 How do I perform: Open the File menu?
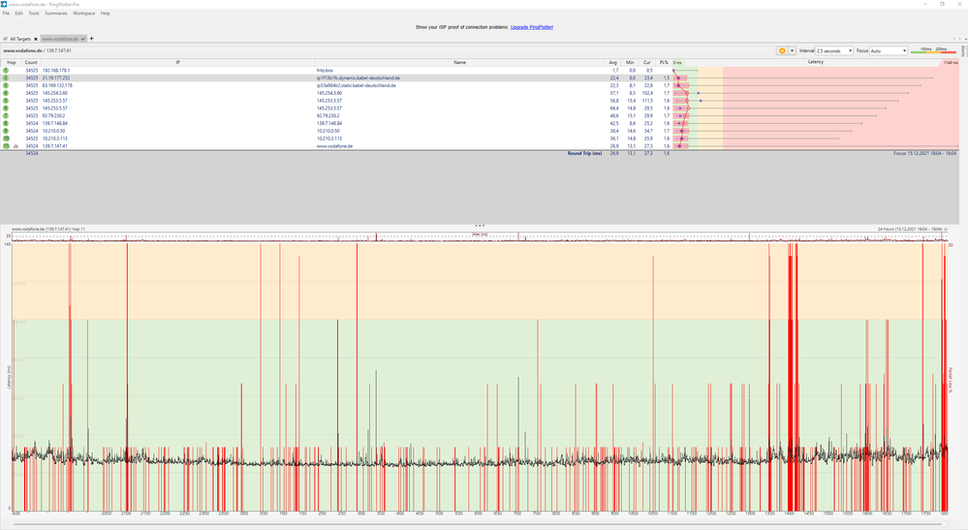[x=6, y=14]
